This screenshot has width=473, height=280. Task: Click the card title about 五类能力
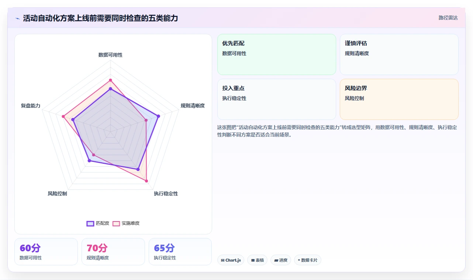(x=100, y=18)
